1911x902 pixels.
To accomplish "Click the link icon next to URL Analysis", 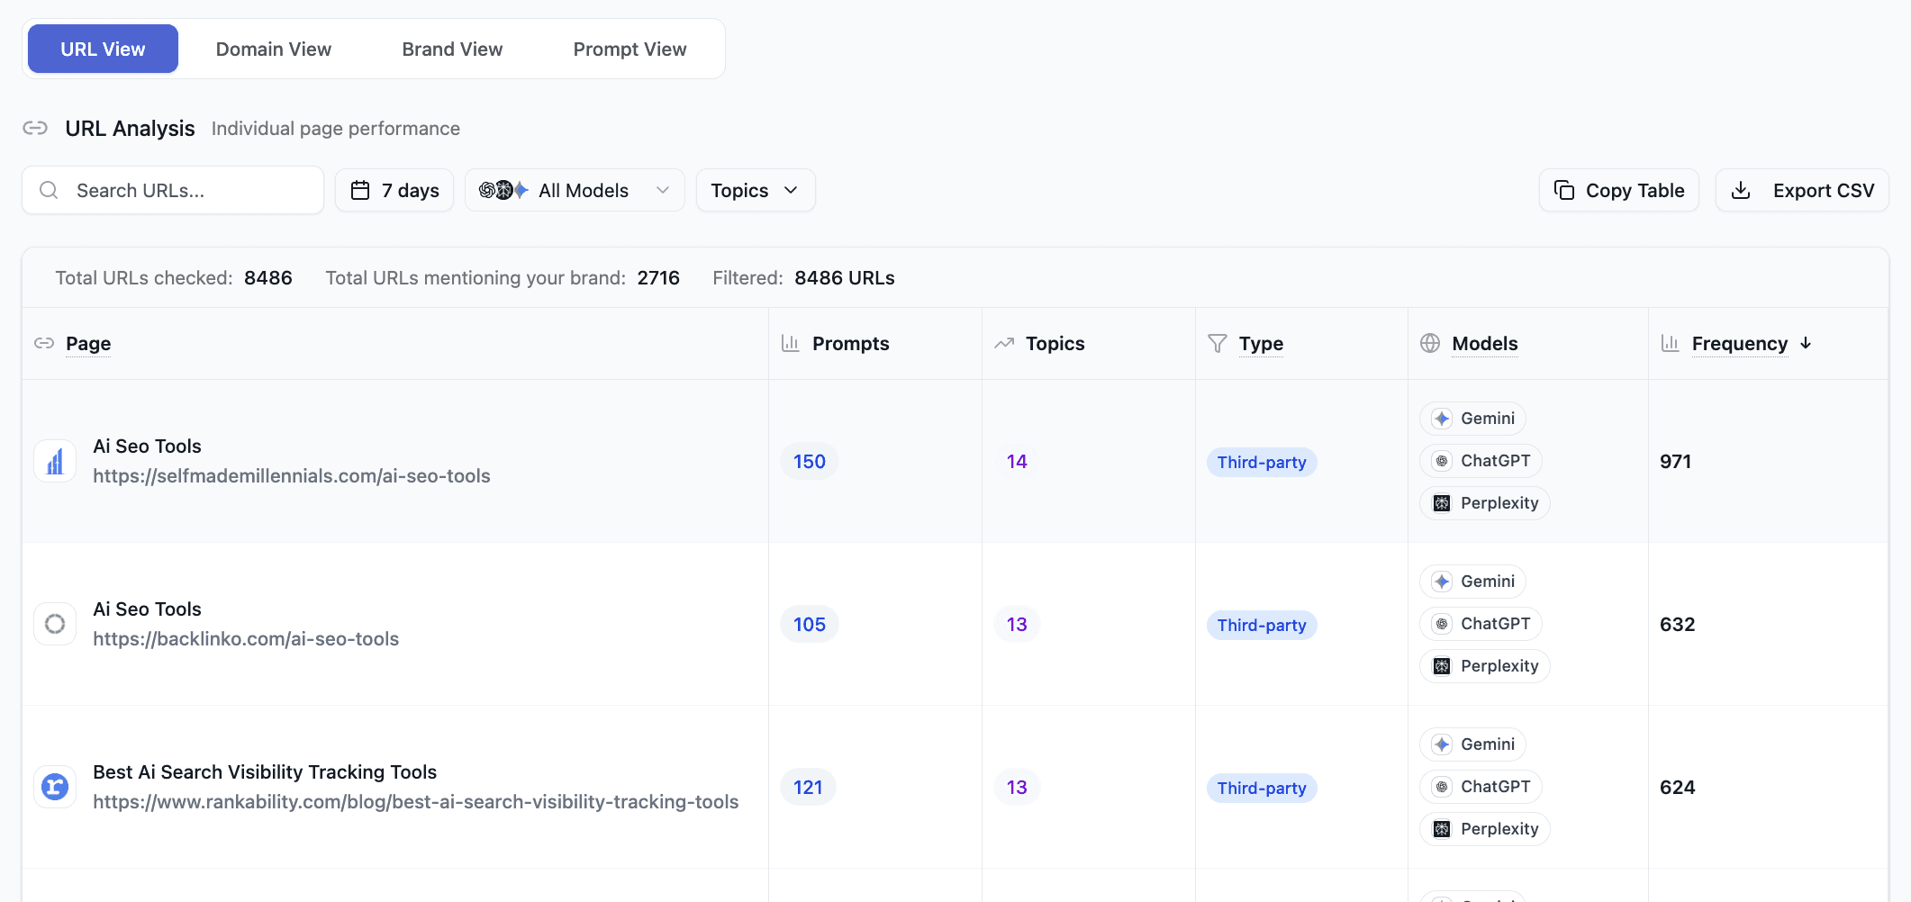I will (x=35, y=128).
